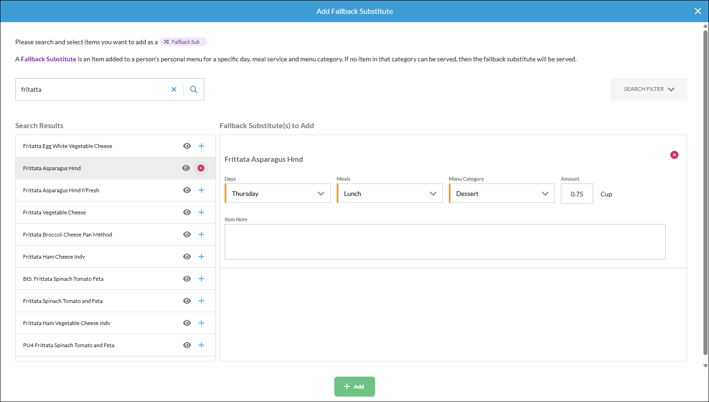Open Menu Category dropdown showing Dessert
The width and height of the screenshot is (709, 402).
pyautogui.click(x=502, y=194)
